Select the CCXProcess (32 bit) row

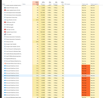50,22
